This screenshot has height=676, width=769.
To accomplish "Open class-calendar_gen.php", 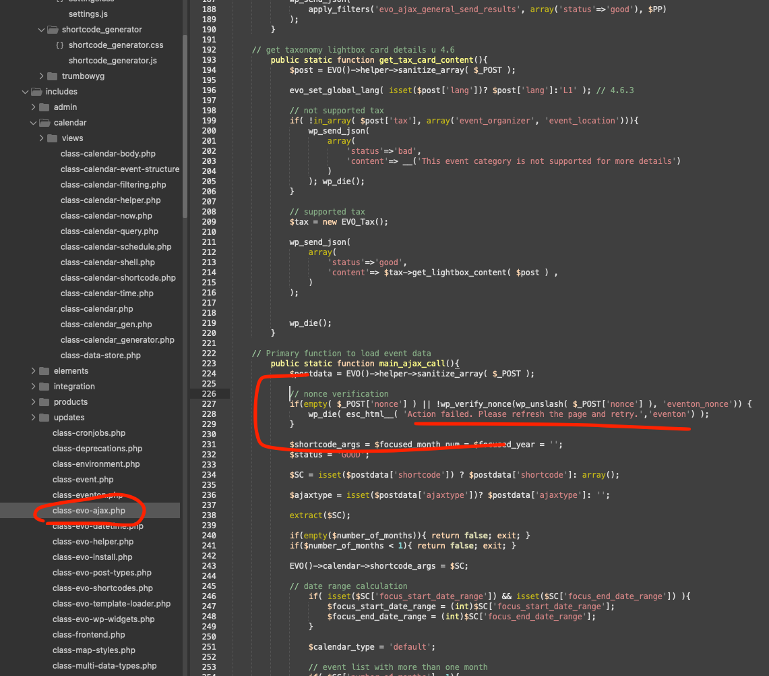I will (x=106, y=325).
